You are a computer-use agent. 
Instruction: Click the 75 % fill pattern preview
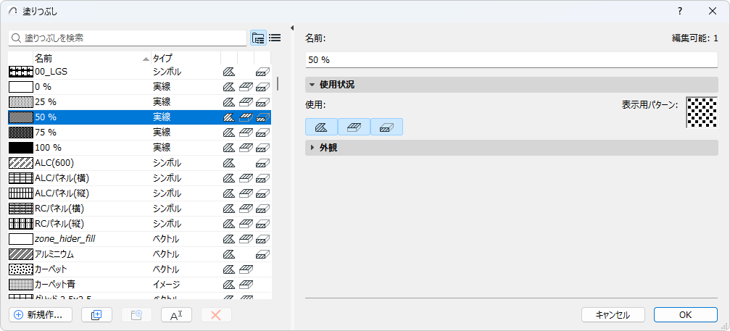tap(21, 133)
